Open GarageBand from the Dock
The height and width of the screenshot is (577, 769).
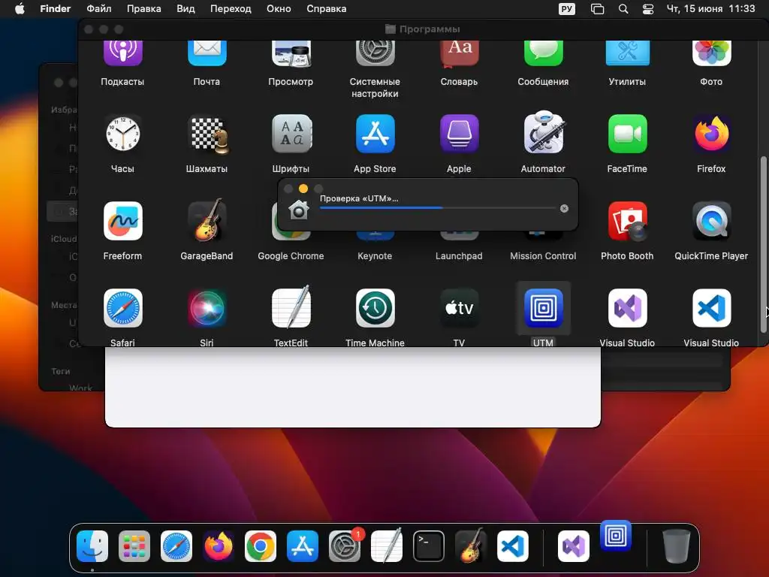click(x=471, y=545)
